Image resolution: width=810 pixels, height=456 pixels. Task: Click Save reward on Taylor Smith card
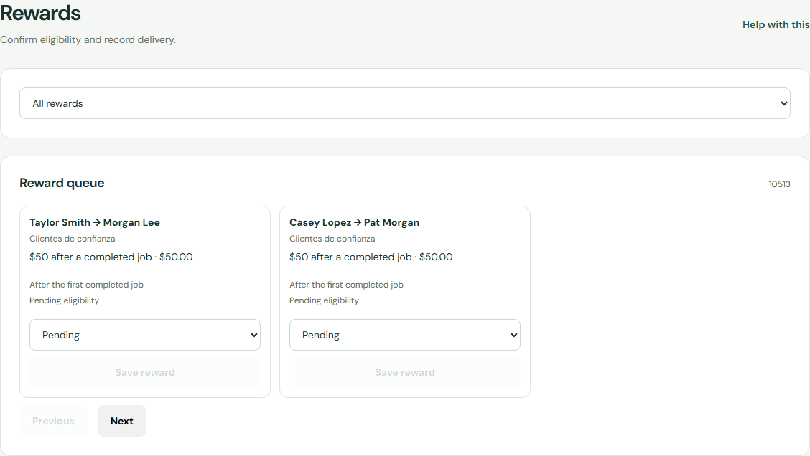144,372
